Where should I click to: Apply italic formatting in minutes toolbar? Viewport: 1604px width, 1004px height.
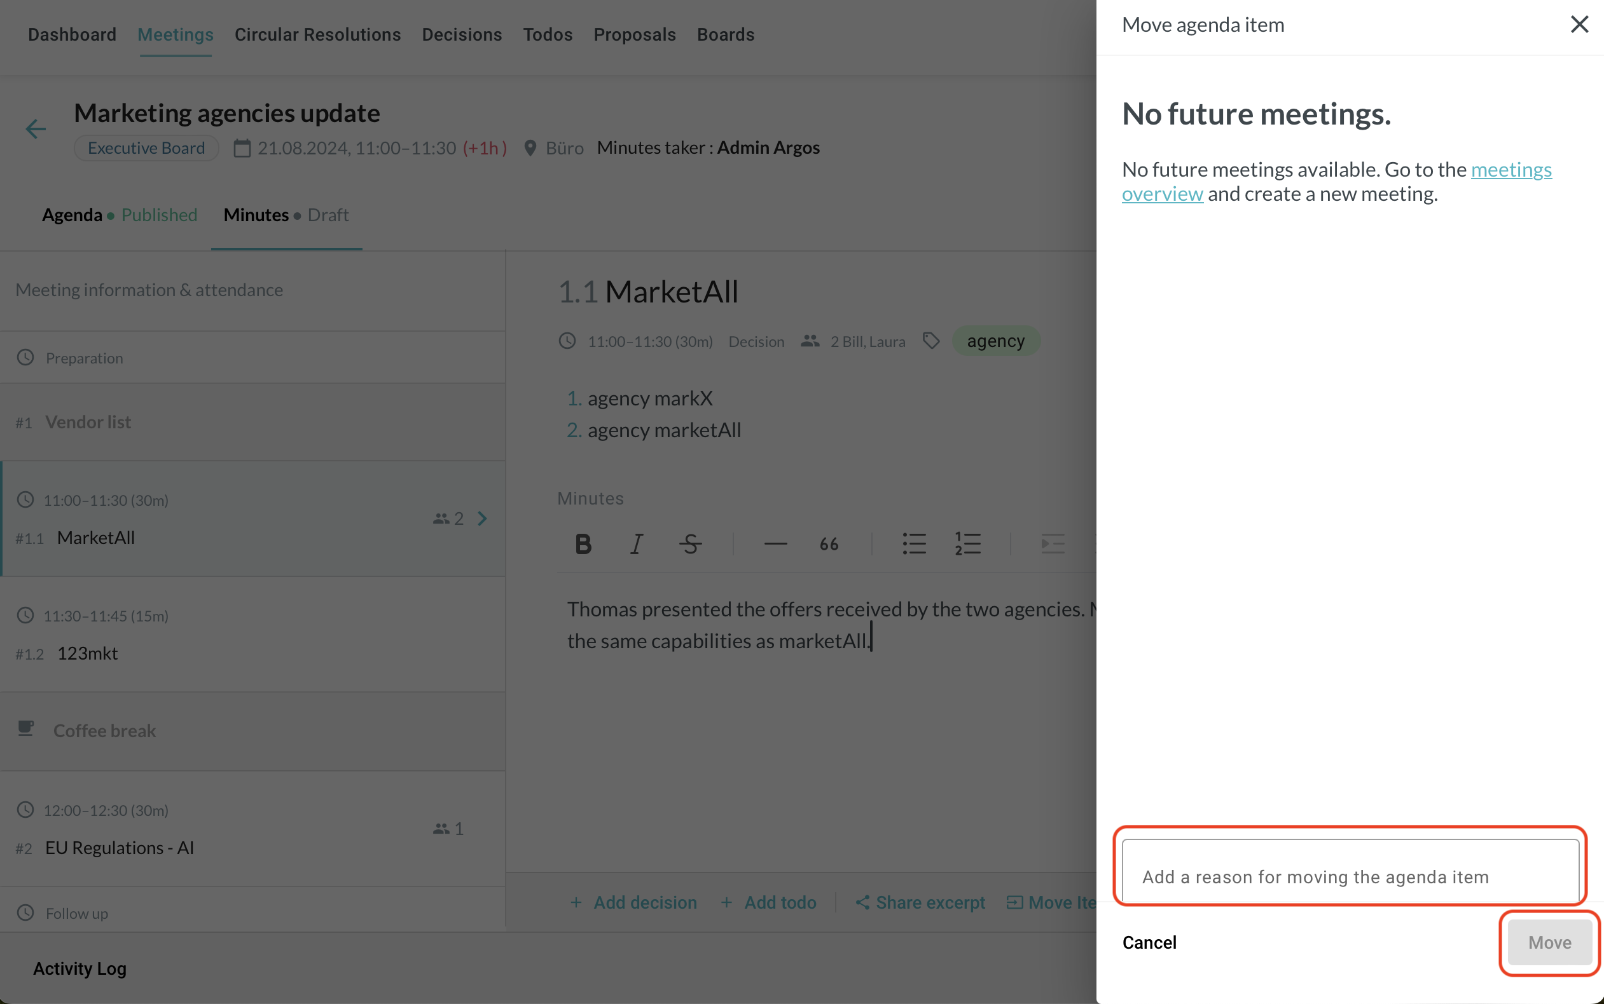coord(636,544)
